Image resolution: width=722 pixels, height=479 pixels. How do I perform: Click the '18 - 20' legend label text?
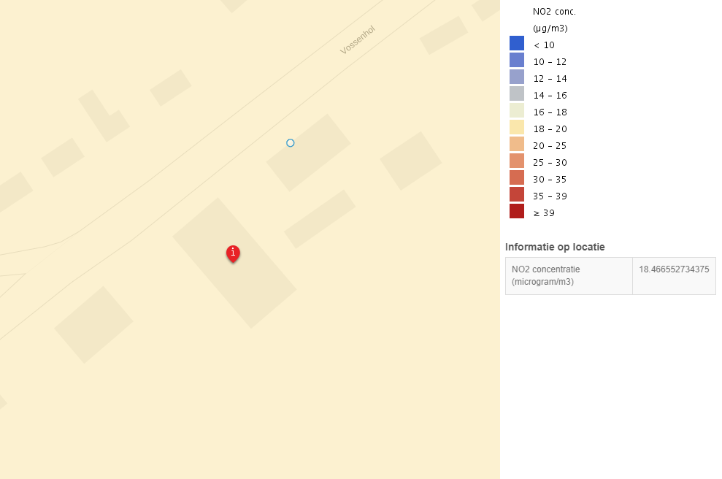point(550,129)
